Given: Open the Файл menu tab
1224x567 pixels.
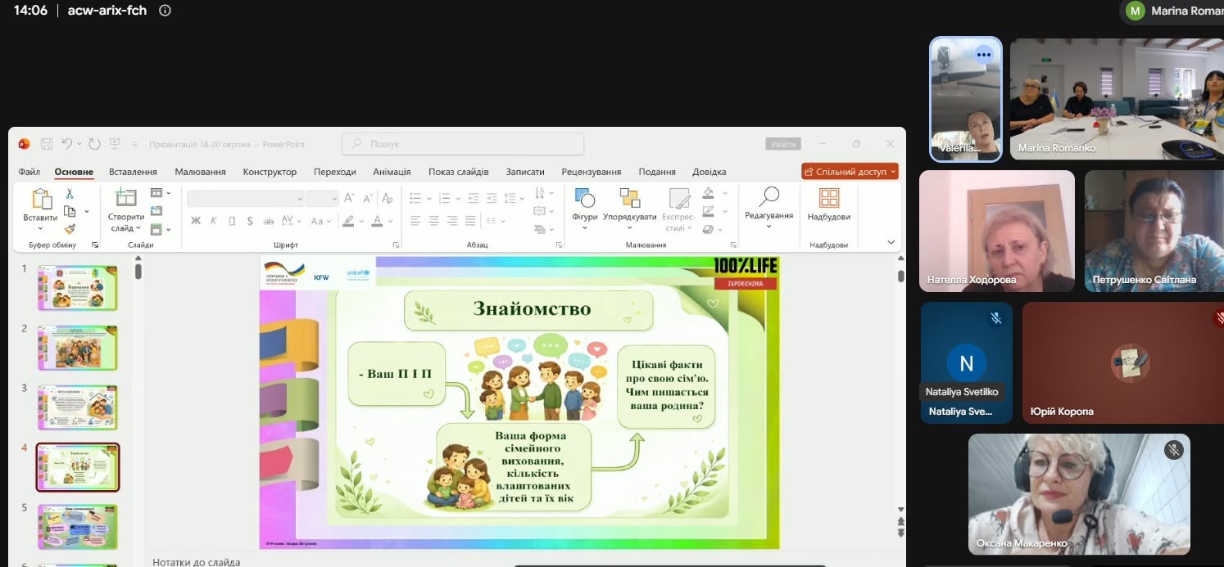Looking at the screenshot, I should pyautogui.click(x=29, y=172).
